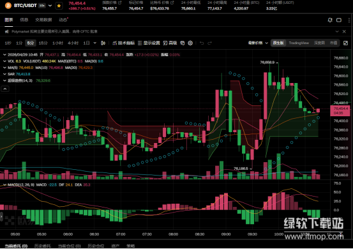Switch to the 信息 tab

pos(24,20)
